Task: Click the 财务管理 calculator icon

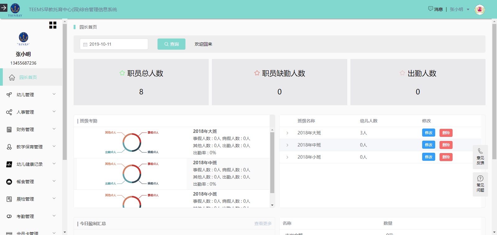Action: click(x=9, y=129)
